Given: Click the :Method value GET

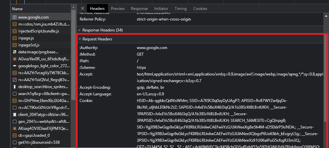Looking at the screenshot, I should coord(140,54).
